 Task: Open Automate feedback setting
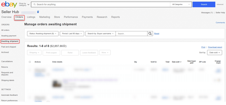[x=10, y=95]
